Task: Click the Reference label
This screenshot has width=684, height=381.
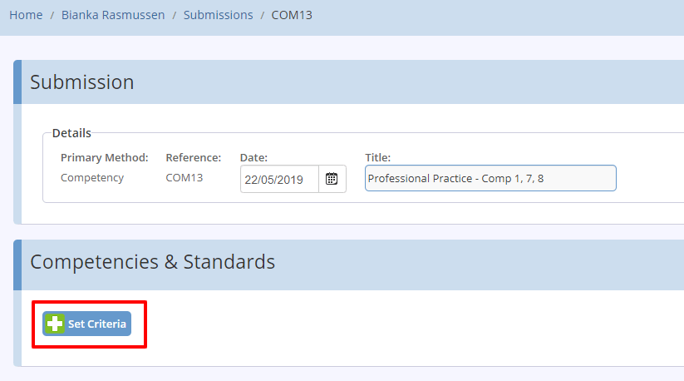Action: click(194, 157)
